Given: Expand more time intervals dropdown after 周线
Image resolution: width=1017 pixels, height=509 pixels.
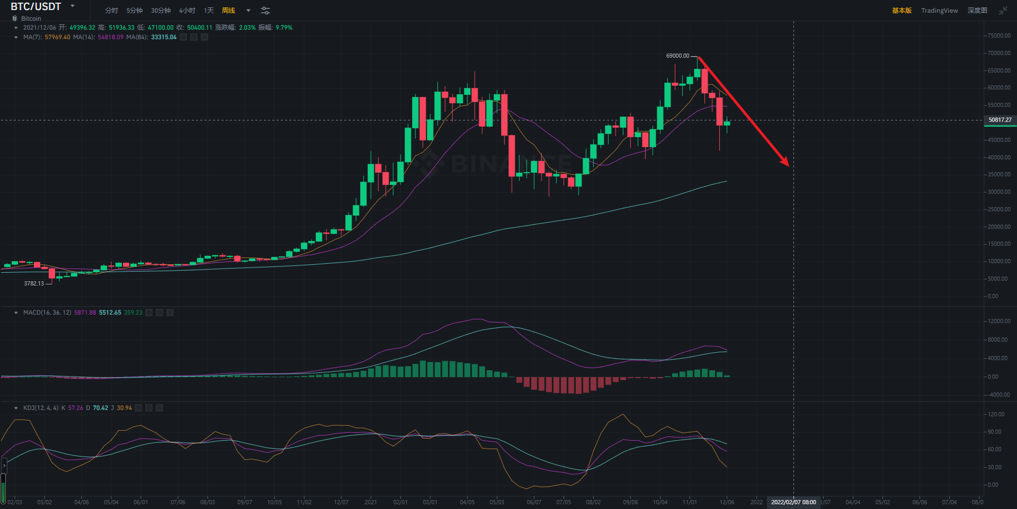Looking at the screenshot, I should click(x=248, y=11).
